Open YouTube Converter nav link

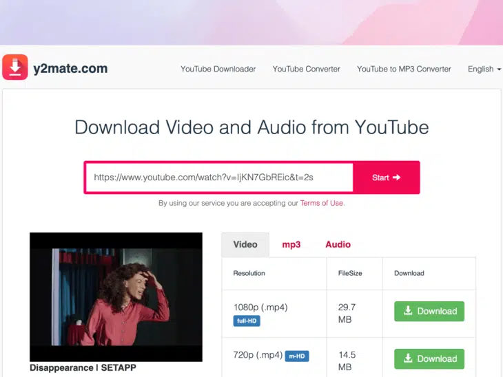tap(307, 69)
